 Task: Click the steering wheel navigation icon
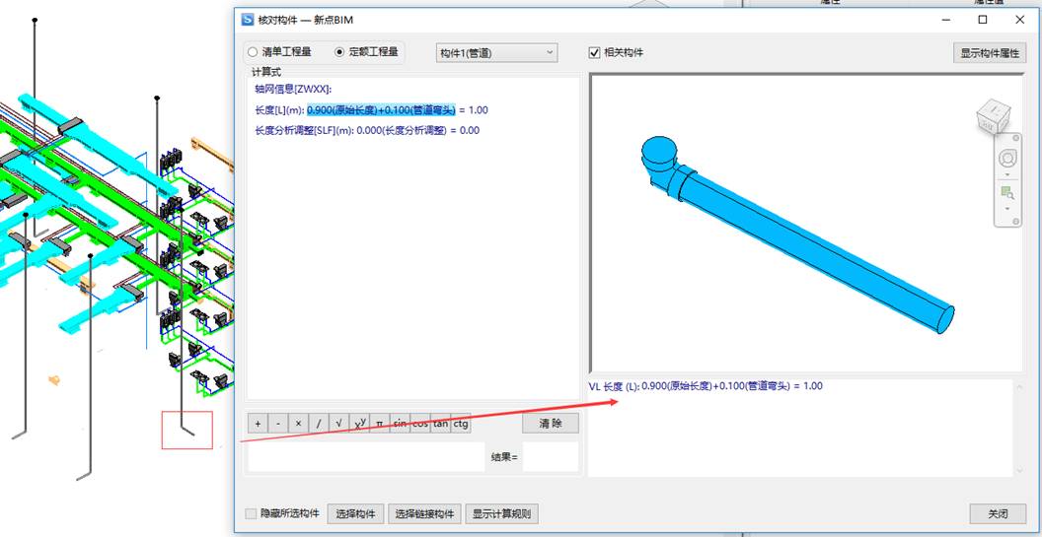(x=1007, y=159)
